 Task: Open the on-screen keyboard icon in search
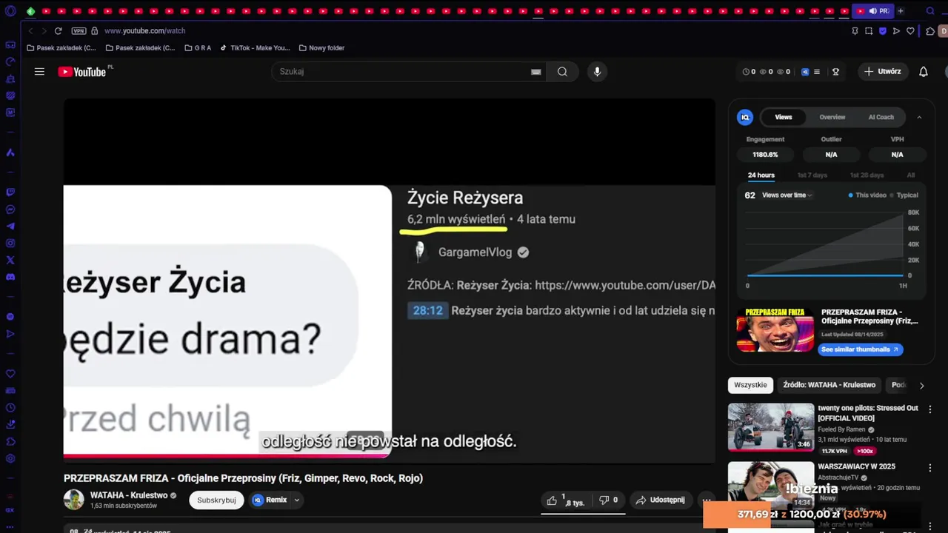[536, 72]
